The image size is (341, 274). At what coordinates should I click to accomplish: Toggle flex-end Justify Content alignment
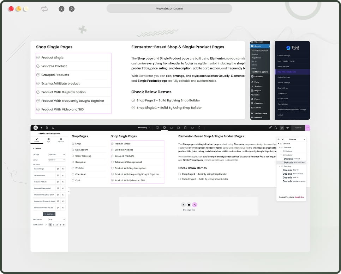coord(56,225)
